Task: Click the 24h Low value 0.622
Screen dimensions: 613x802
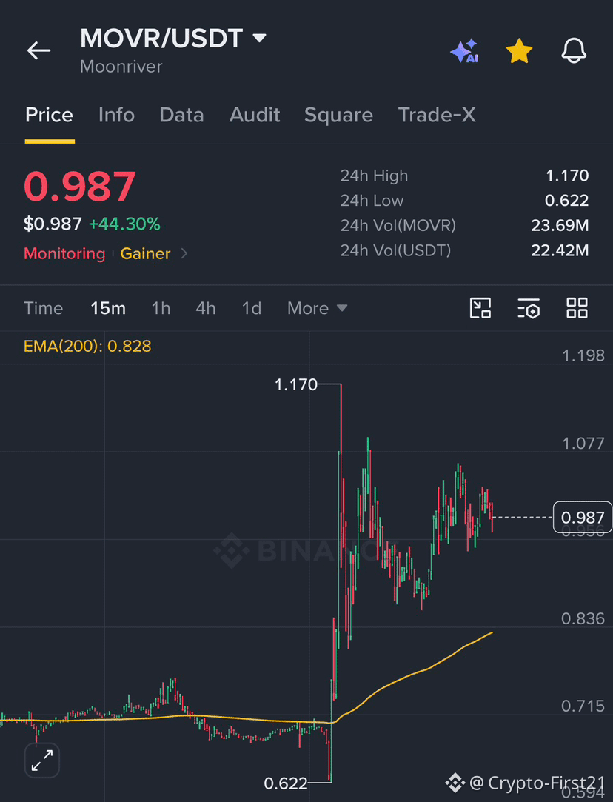Action: 566,201
